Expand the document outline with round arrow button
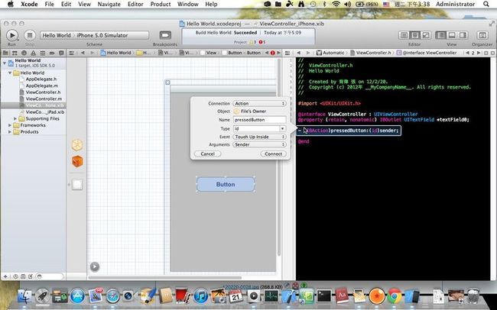The width and height of the screenshot is (497, 310). click(95, 266)
